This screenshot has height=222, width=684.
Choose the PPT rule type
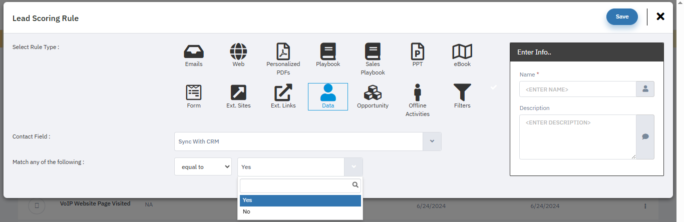[x=418, y=51]
